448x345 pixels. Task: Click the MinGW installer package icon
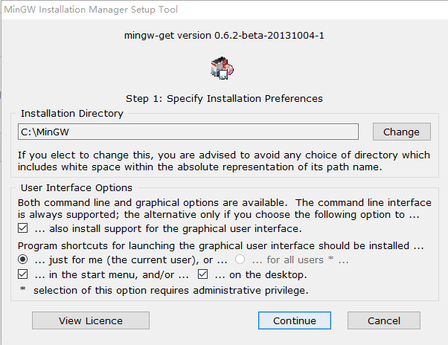point(223,67)
